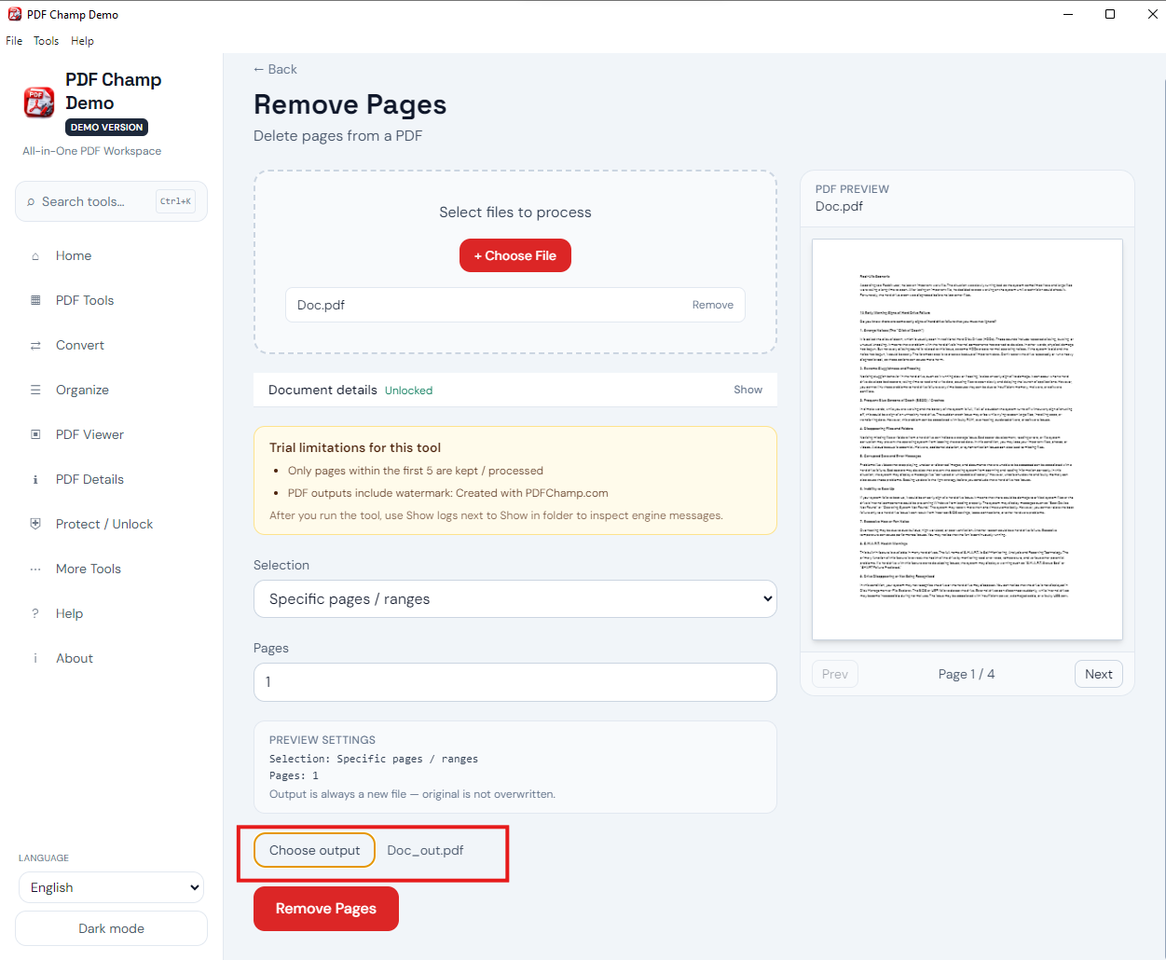Click the first 5 pages limitation bullet
This screenshot has width=1166, height=960.
416,471
